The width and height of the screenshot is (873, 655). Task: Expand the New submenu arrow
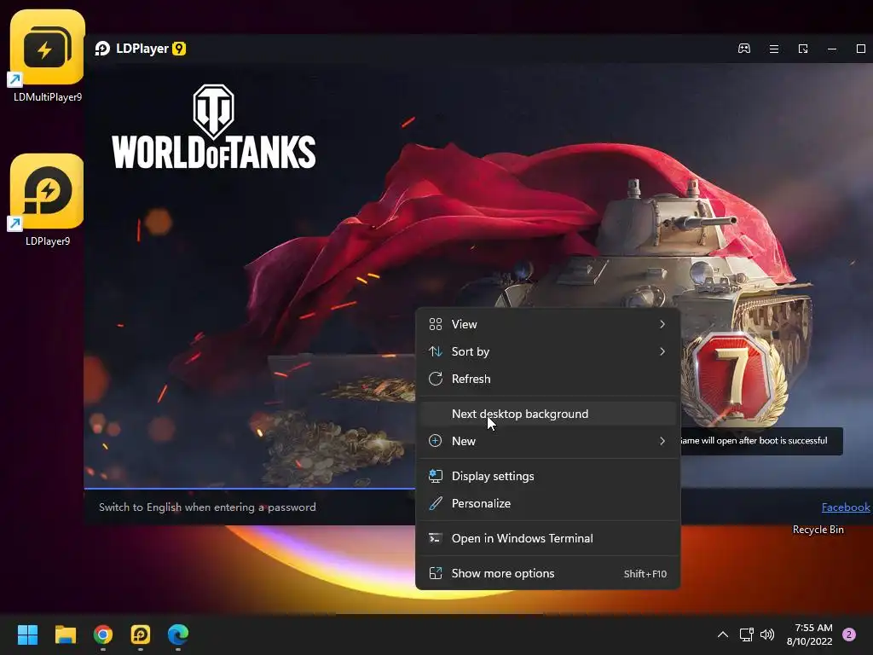coord(662,441)
